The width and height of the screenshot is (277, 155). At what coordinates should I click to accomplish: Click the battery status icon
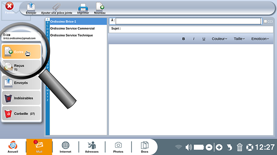tap(199, 147)
